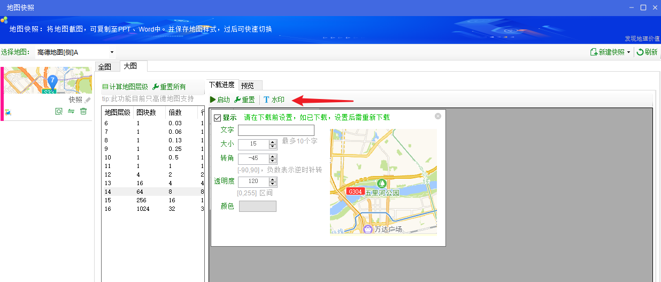Image resolution: width=661 pixels, height=282 pixels.
Task: Click the 1024 tile count cell
Action: point(143,209)
